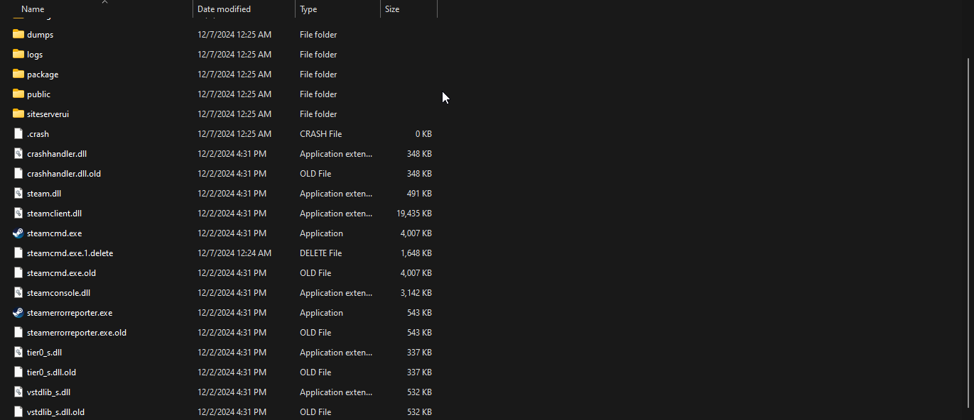The width and height of the screenshot is (974, 420).
Task: Click the vertical scrollbar of the file list
Action: (970, 233)
